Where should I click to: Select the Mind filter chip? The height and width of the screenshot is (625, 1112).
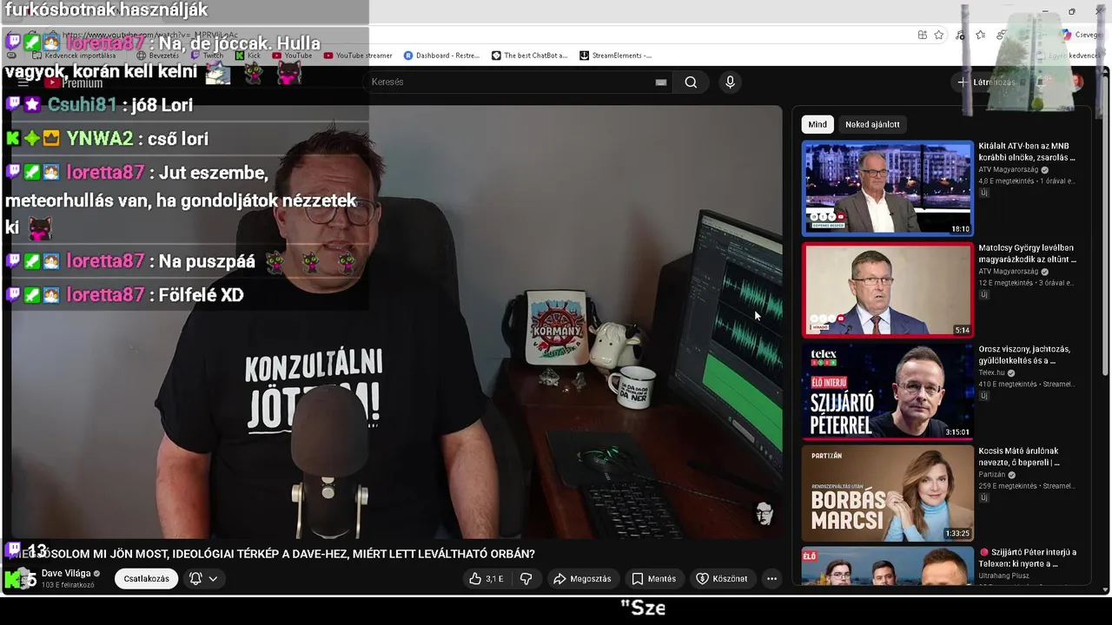coord(817,124)
